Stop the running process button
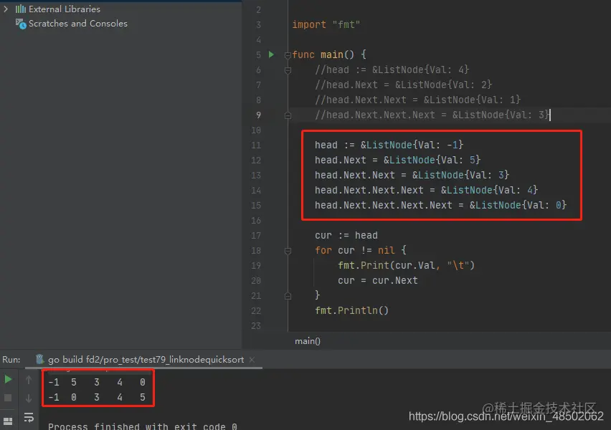611x430 pixels. (8, 398)
